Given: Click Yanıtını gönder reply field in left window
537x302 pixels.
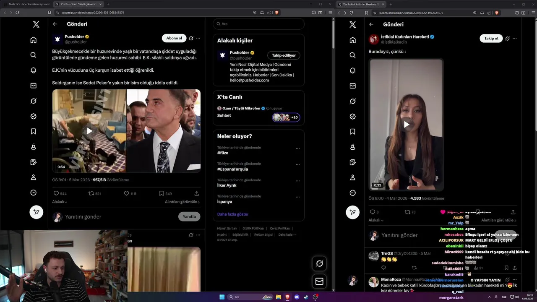Looking at the screenshot, I should (x=83, y=217).
